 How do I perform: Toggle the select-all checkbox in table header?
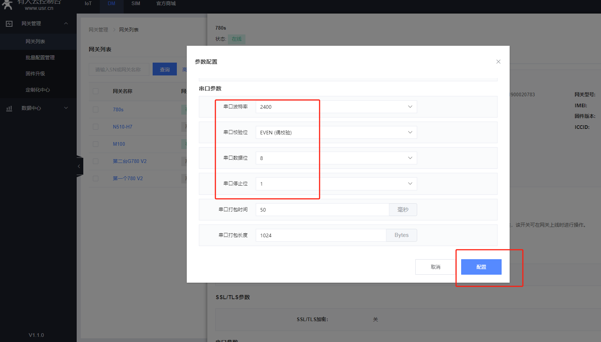96,91
